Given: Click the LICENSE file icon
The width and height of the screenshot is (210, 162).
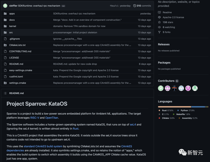Looking at the screenshot, I should pos(5,58).
